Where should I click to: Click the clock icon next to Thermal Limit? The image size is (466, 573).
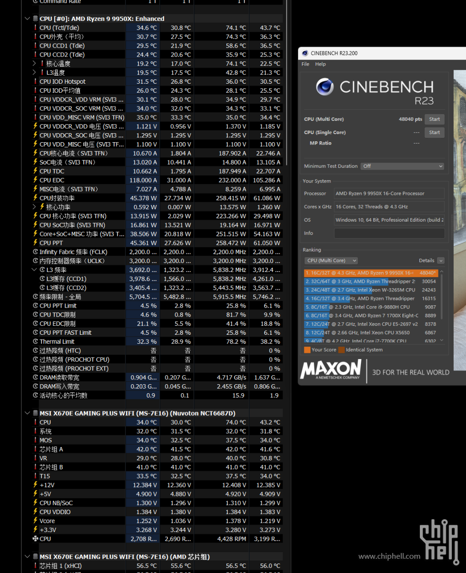tap(35, 341)
